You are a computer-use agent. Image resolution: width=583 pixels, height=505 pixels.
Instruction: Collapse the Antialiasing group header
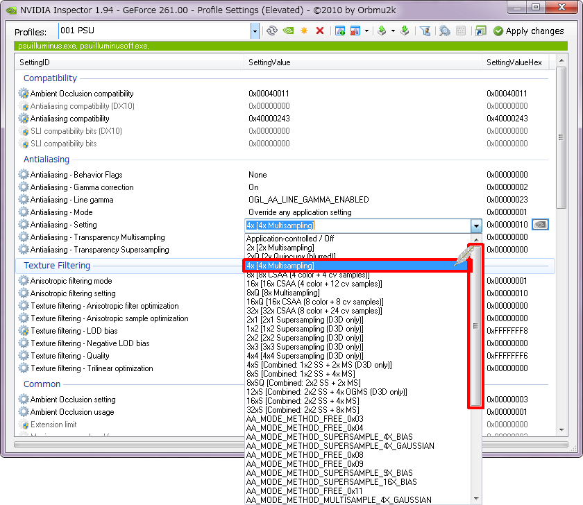tap(47, 160)
